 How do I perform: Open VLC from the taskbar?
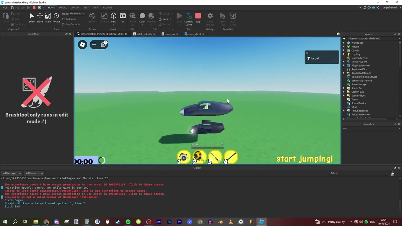pos(231,222)
